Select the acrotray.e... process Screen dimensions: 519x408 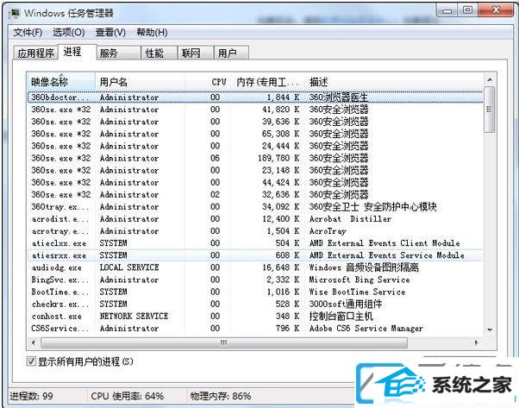(x=255, y=231)
